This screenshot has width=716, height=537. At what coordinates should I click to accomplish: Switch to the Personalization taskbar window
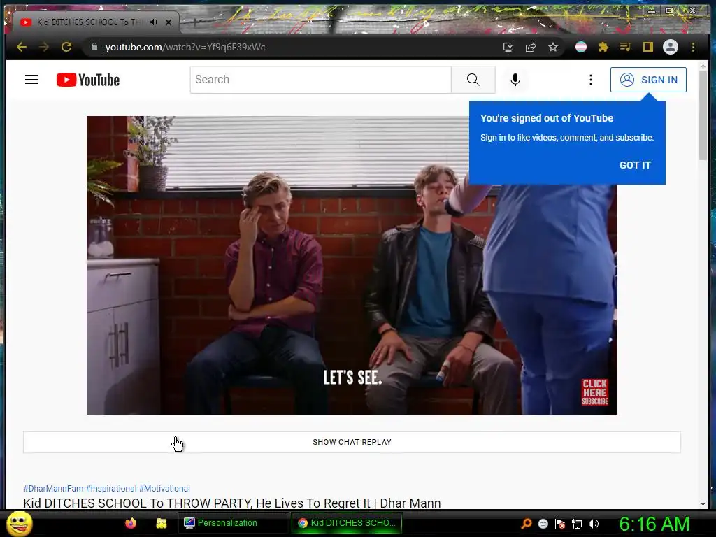[233, 523]
